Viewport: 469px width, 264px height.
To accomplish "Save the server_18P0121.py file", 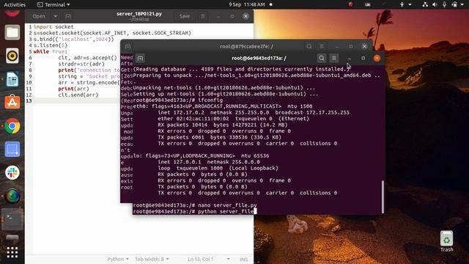I will coord(184,16).
